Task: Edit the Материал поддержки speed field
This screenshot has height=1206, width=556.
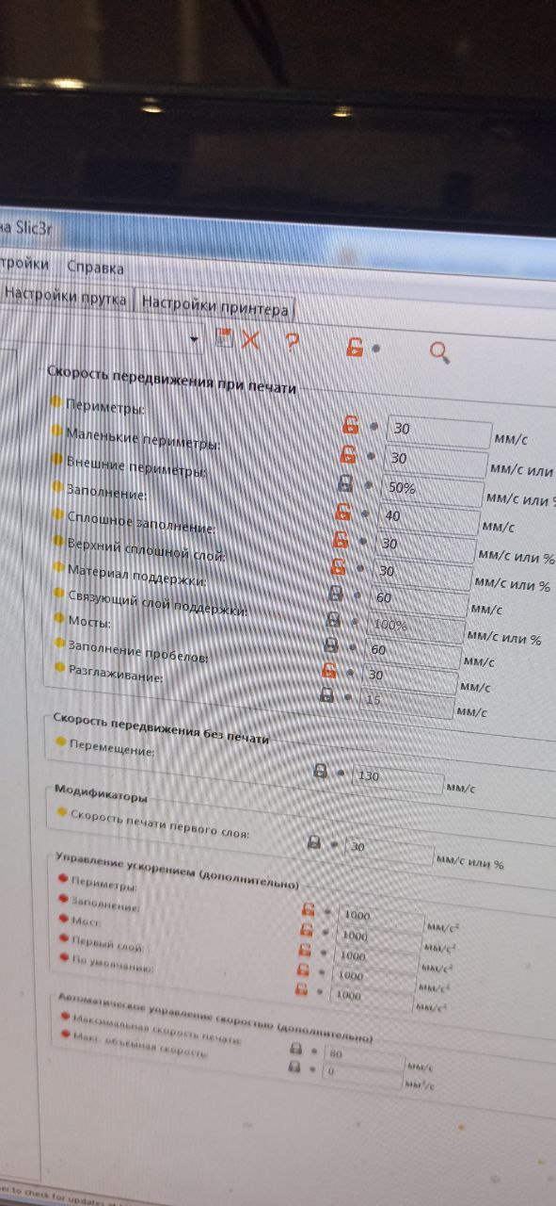Action: click(x=418, y=599)
